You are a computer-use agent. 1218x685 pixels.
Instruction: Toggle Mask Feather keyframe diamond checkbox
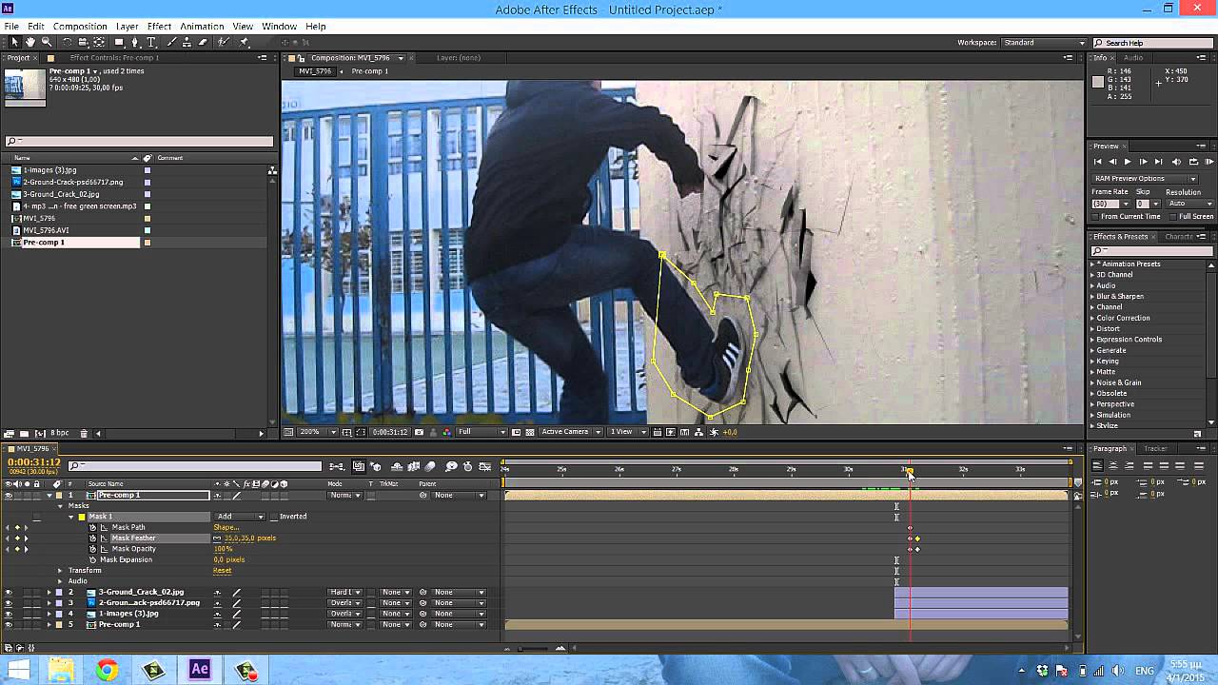pyautogui.click(x=16, y=538)
